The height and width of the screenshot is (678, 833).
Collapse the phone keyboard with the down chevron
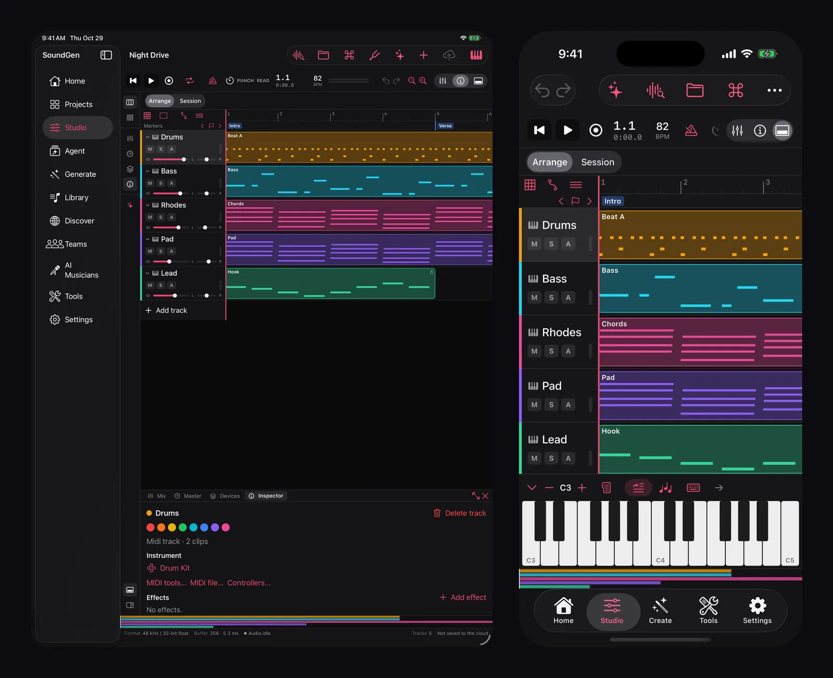[x=532, y=488]
